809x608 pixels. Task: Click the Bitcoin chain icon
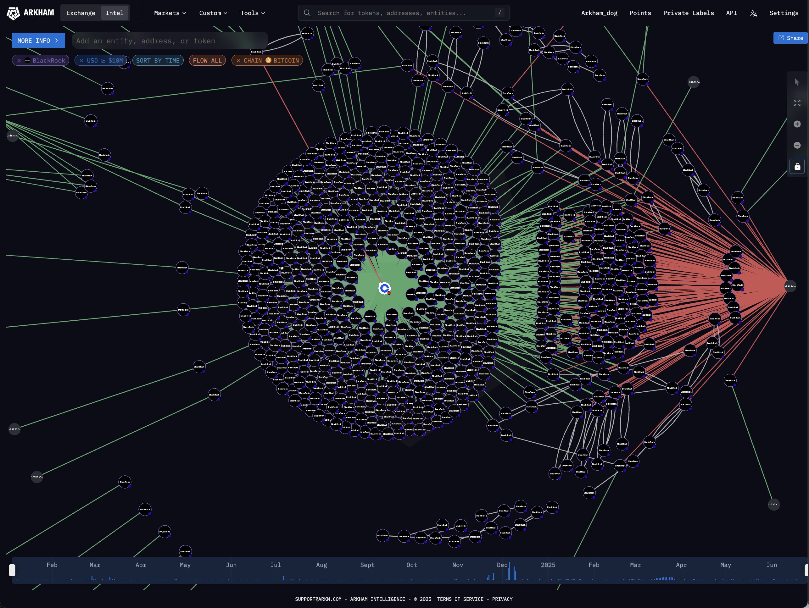coord(268,60)
